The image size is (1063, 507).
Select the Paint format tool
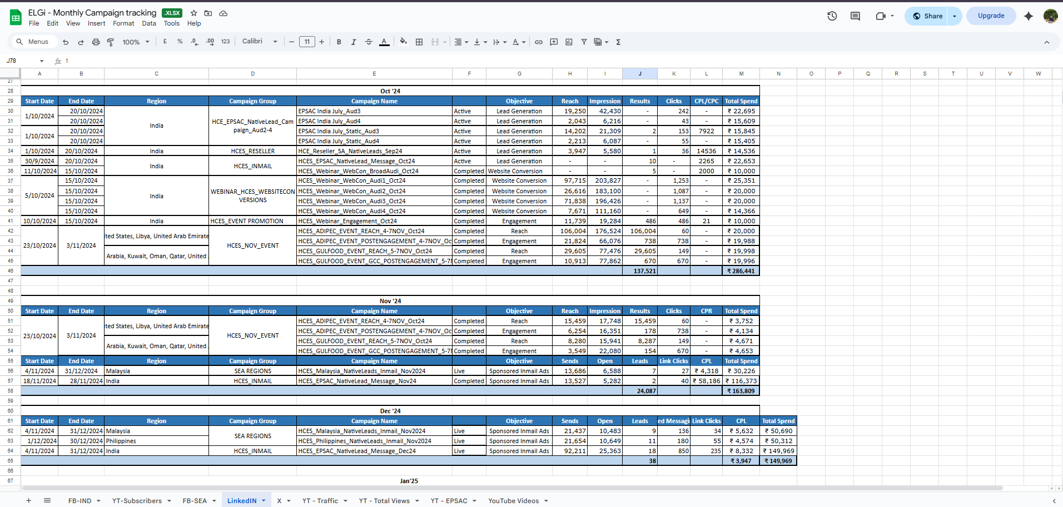click(111, 42)
